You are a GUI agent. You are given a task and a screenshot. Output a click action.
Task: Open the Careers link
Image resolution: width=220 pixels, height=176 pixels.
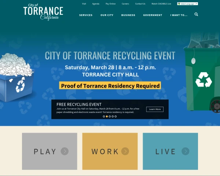click(125, 4)
